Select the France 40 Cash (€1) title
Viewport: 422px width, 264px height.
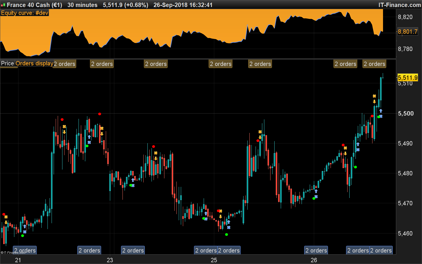pos(34,5)
